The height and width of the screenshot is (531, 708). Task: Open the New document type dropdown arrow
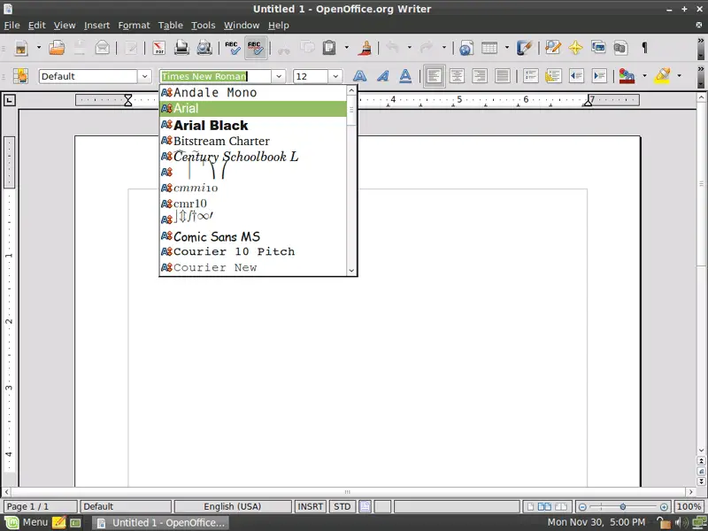pos(38,47)
